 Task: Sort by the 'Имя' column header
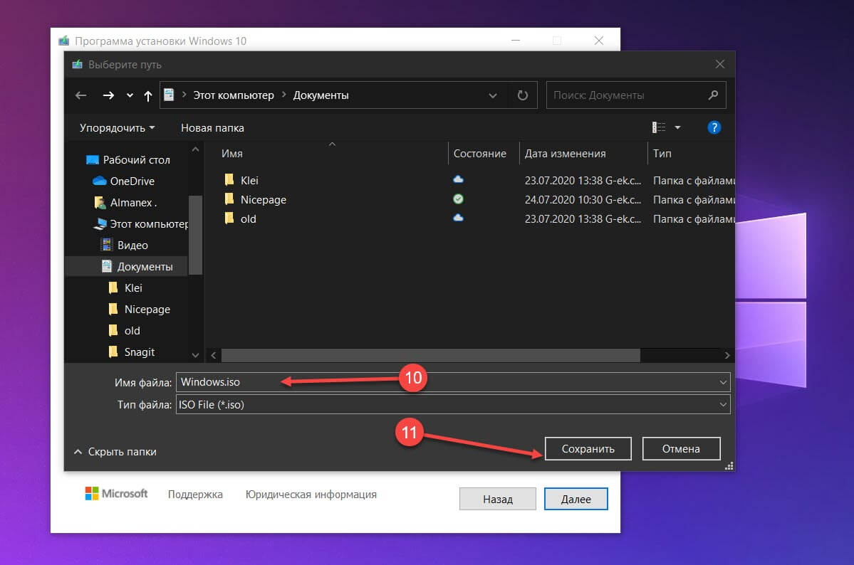coord(232,154)
